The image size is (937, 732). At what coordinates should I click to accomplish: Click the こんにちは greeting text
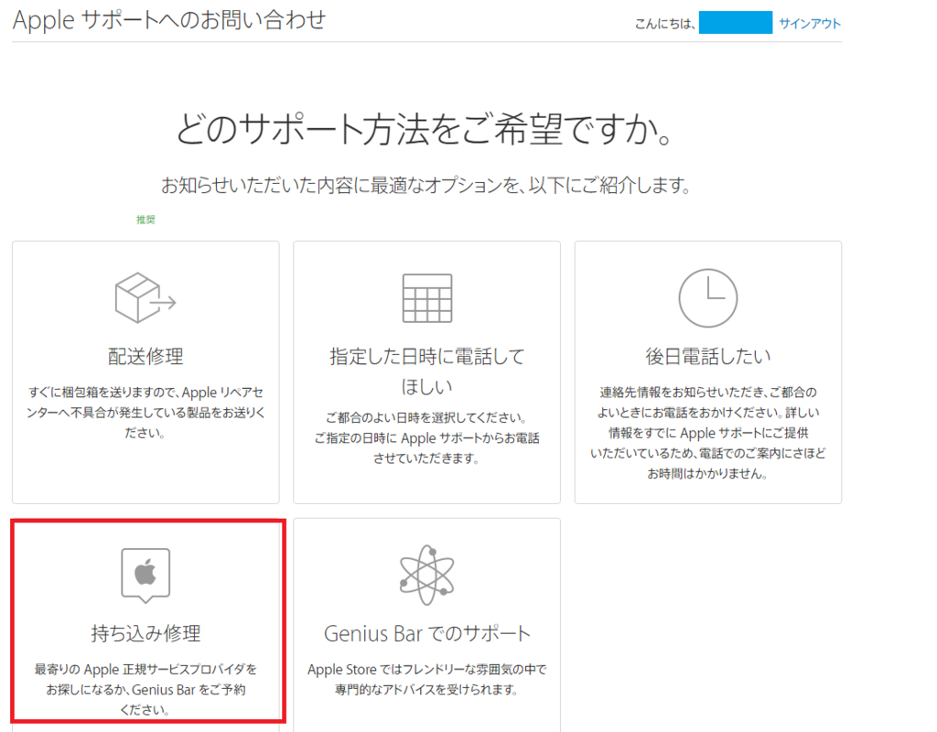click(664, 23)
